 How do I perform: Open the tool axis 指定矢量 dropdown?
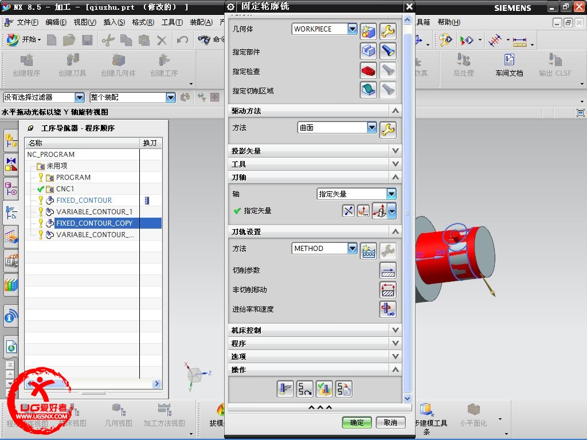click(x=391, y=194)
